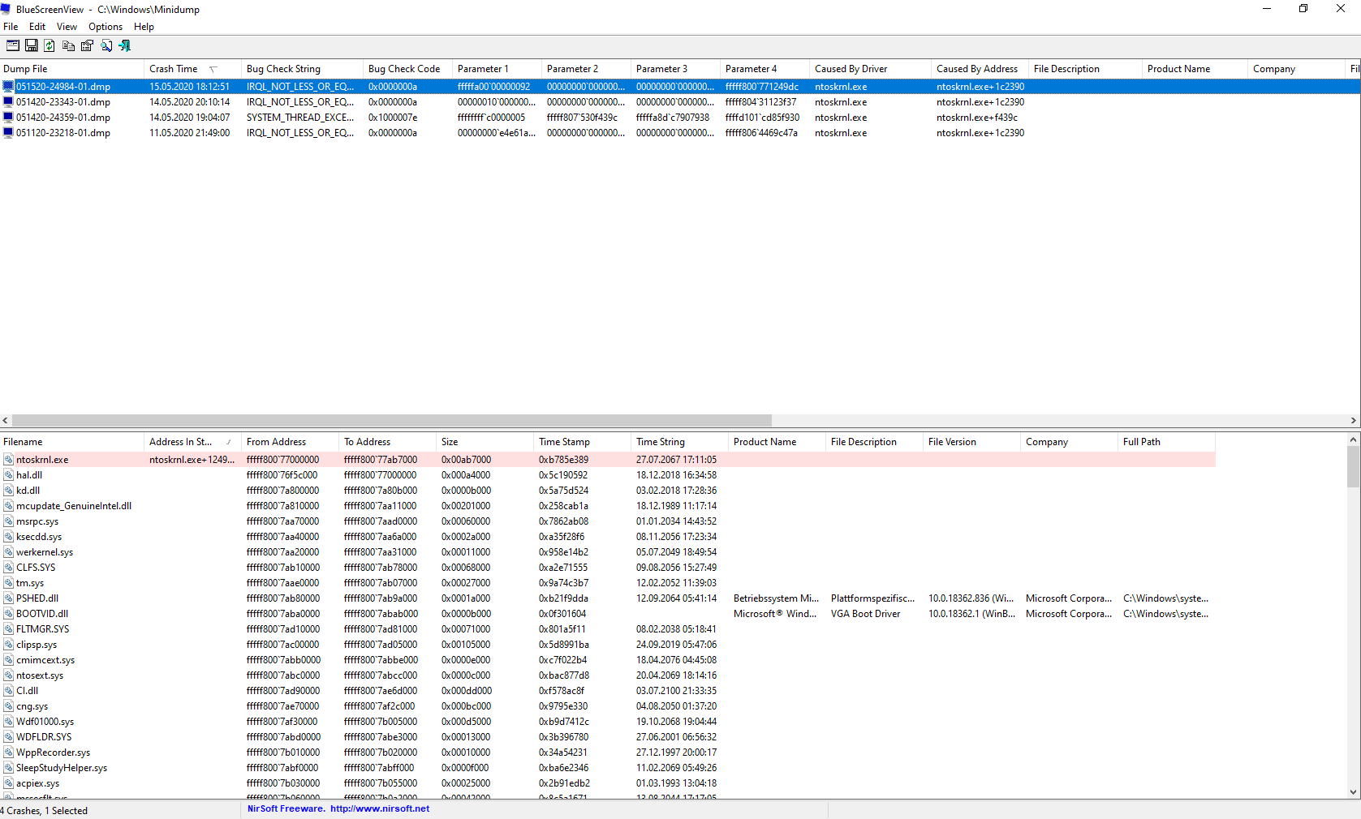Click the FLTMGR.SYS file icon
Viewport: 1361px width, 819px height.
pyautogui.click(x=9, y=629)
